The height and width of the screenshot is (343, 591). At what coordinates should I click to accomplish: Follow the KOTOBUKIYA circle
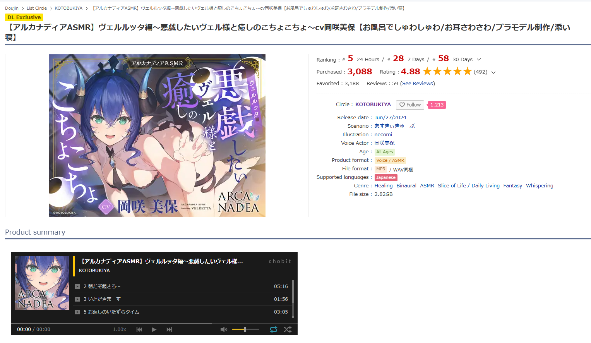click(x=410, y=105)
